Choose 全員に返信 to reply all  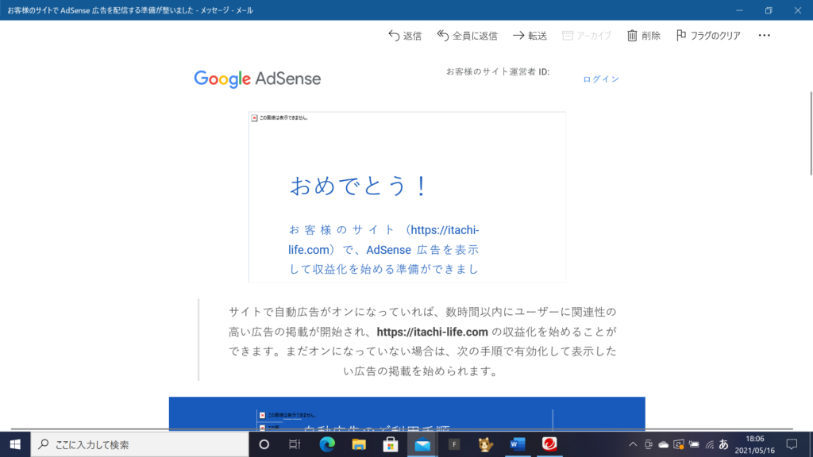coord(467,35)
